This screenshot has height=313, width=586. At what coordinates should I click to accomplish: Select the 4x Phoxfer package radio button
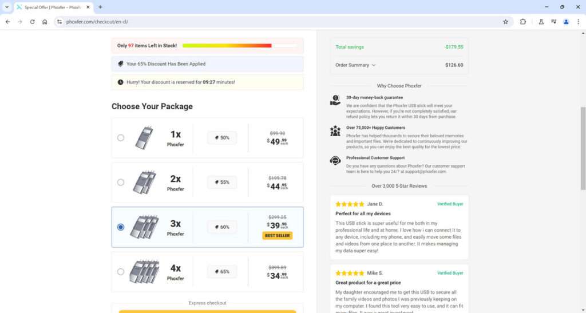pos(120,272)
